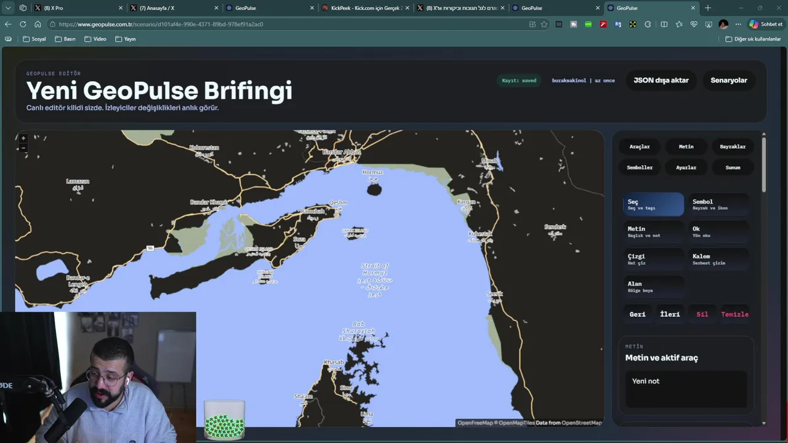Click JSON dışa aktar export button

[661, 80]
